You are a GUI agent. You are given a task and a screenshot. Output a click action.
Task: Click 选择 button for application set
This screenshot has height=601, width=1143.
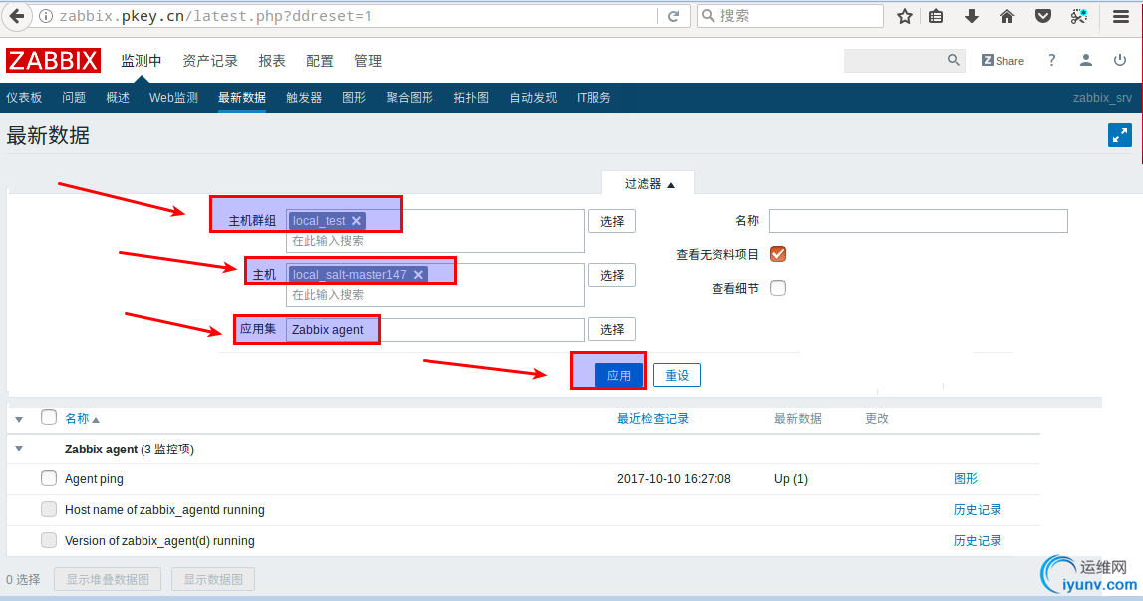pyautogui.click(x=612, y=330)
